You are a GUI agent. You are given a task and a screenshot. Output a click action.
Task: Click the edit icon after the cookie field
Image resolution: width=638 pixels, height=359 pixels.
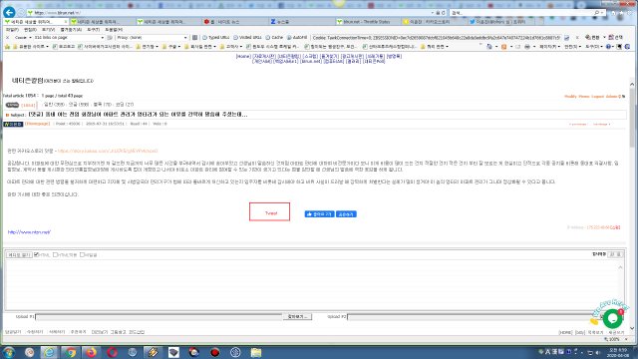[x=567, y=38]
